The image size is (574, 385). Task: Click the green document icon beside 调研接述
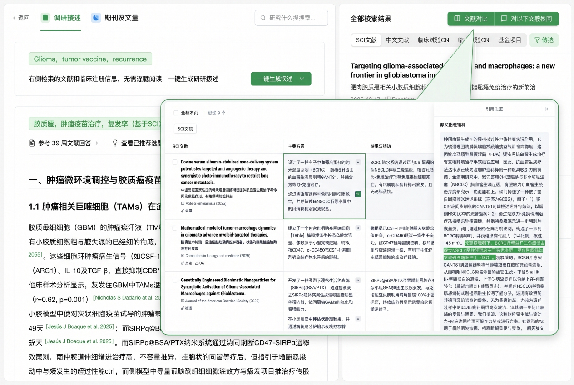tap(45, 18)
